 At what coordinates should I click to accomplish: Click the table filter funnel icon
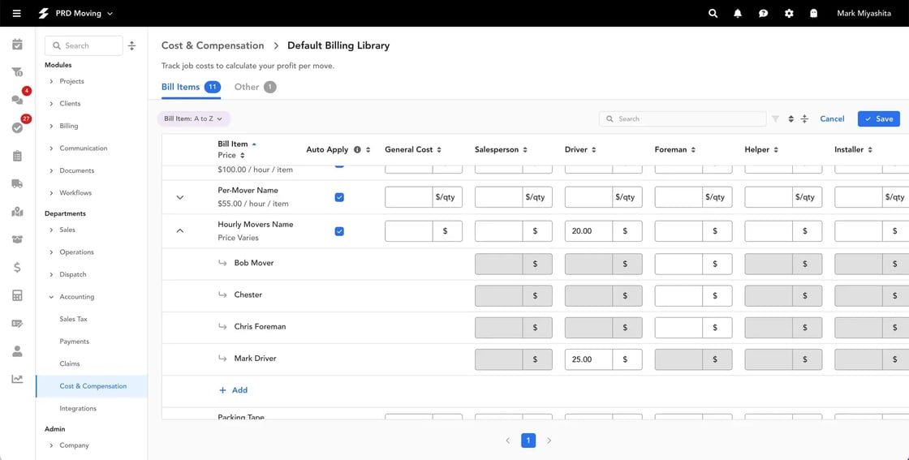tap(775, 119)
